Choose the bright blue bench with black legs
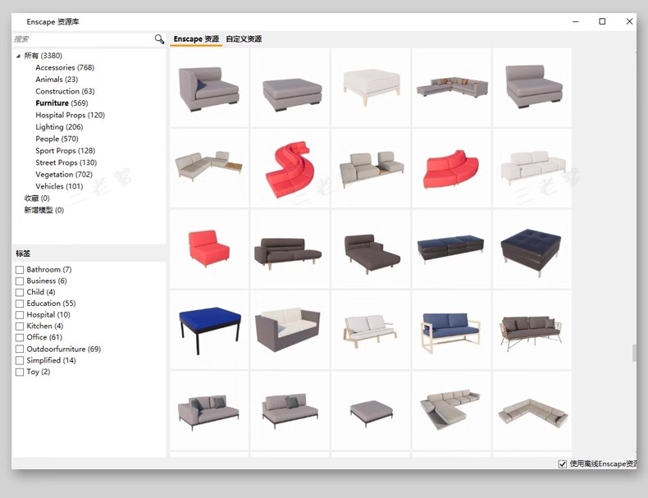The height and width of the screenshot is (498, 648). [x=209, y=329]
